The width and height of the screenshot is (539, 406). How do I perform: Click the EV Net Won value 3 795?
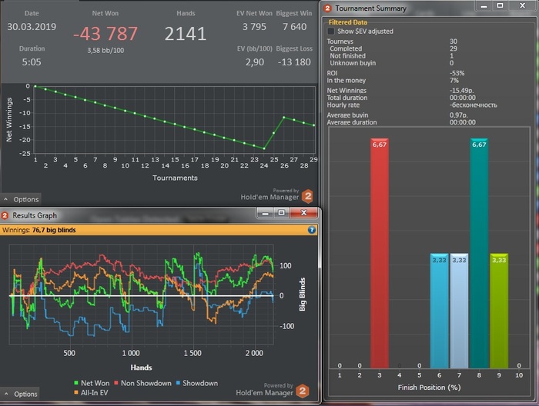(x=254, y=27)
